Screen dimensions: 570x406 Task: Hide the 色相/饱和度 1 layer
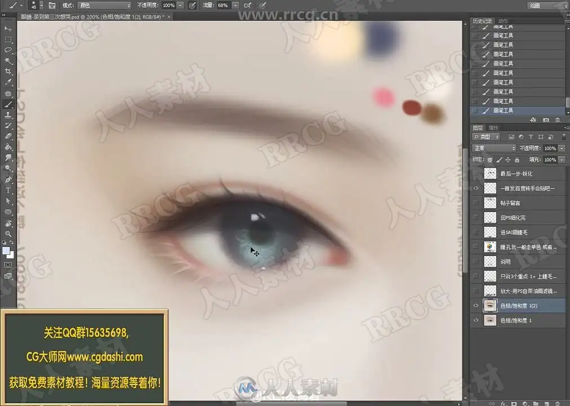click(x=476, y=320)
